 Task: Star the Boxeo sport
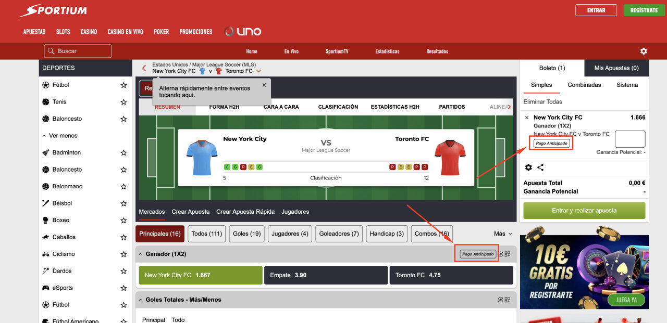pyautogui.click(x=123, y=220)
